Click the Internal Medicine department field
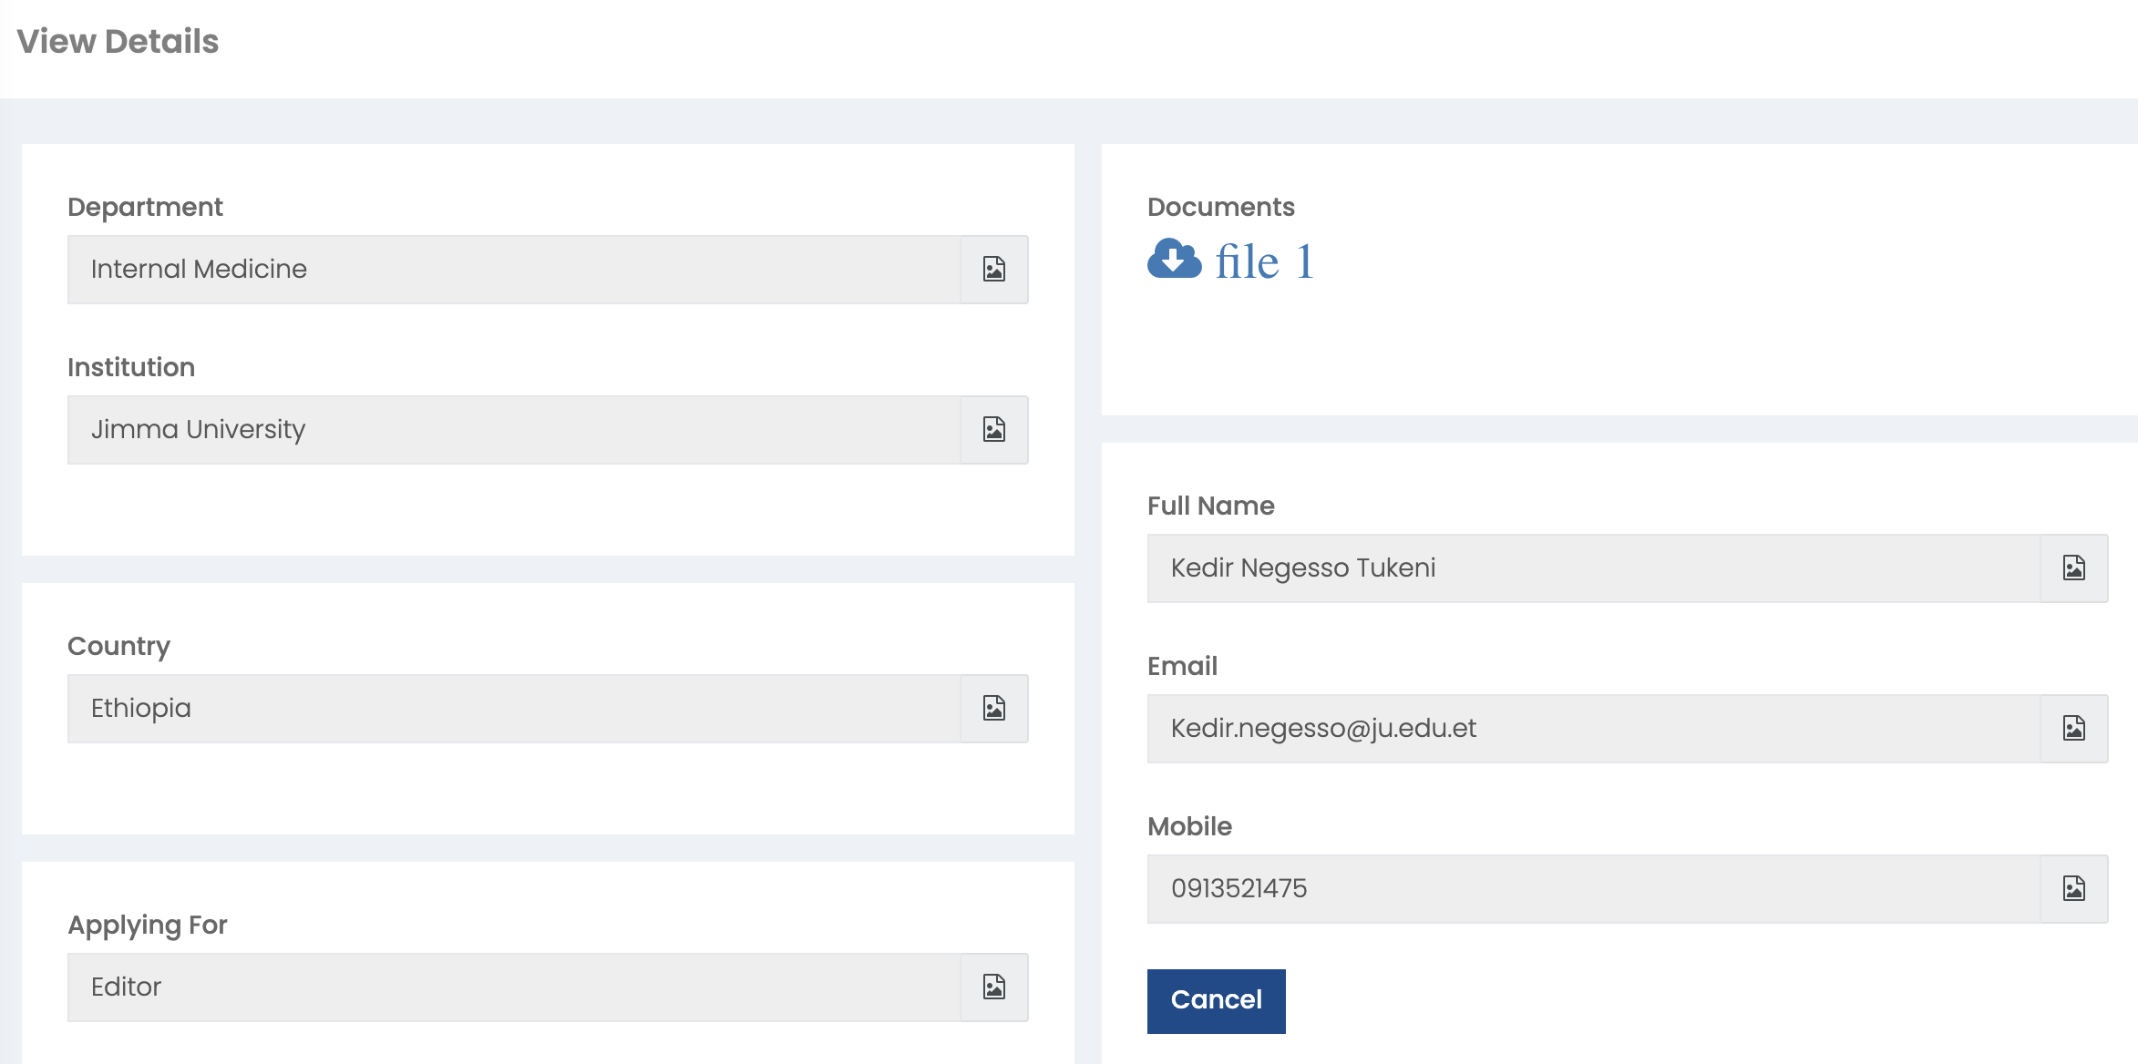 coord(513,270)
